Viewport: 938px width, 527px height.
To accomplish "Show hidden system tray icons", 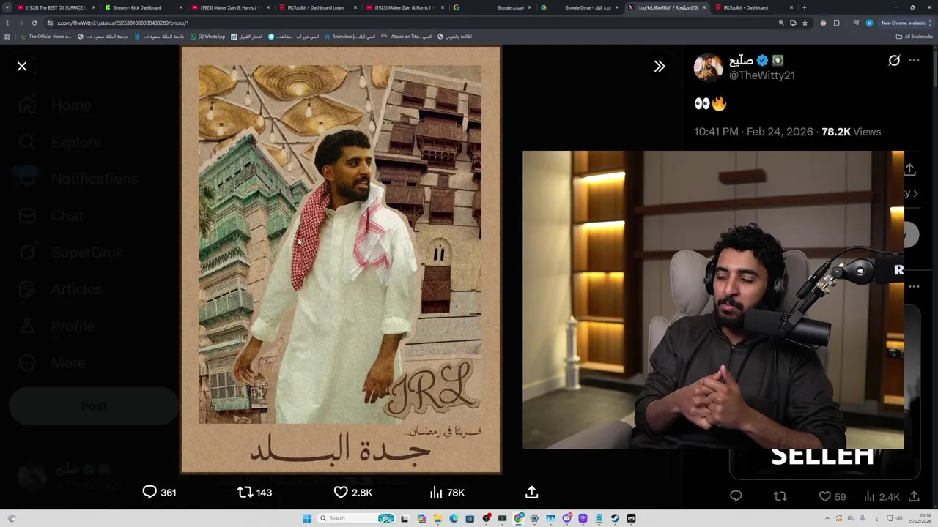I will click(827, 518).
